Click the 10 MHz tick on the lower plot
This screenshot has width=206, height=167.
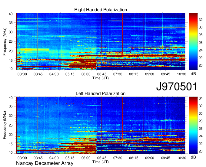click(x=11, y=152)
